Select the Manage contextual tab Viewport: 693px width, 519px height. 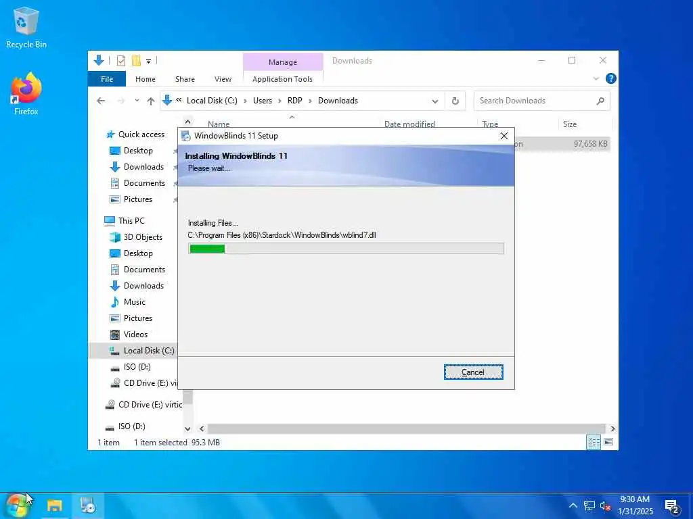click(x=282, y=61)
